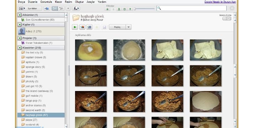
Task: Switch to flat folder list view
Action: pyautogui.click(x=55, y=9)
